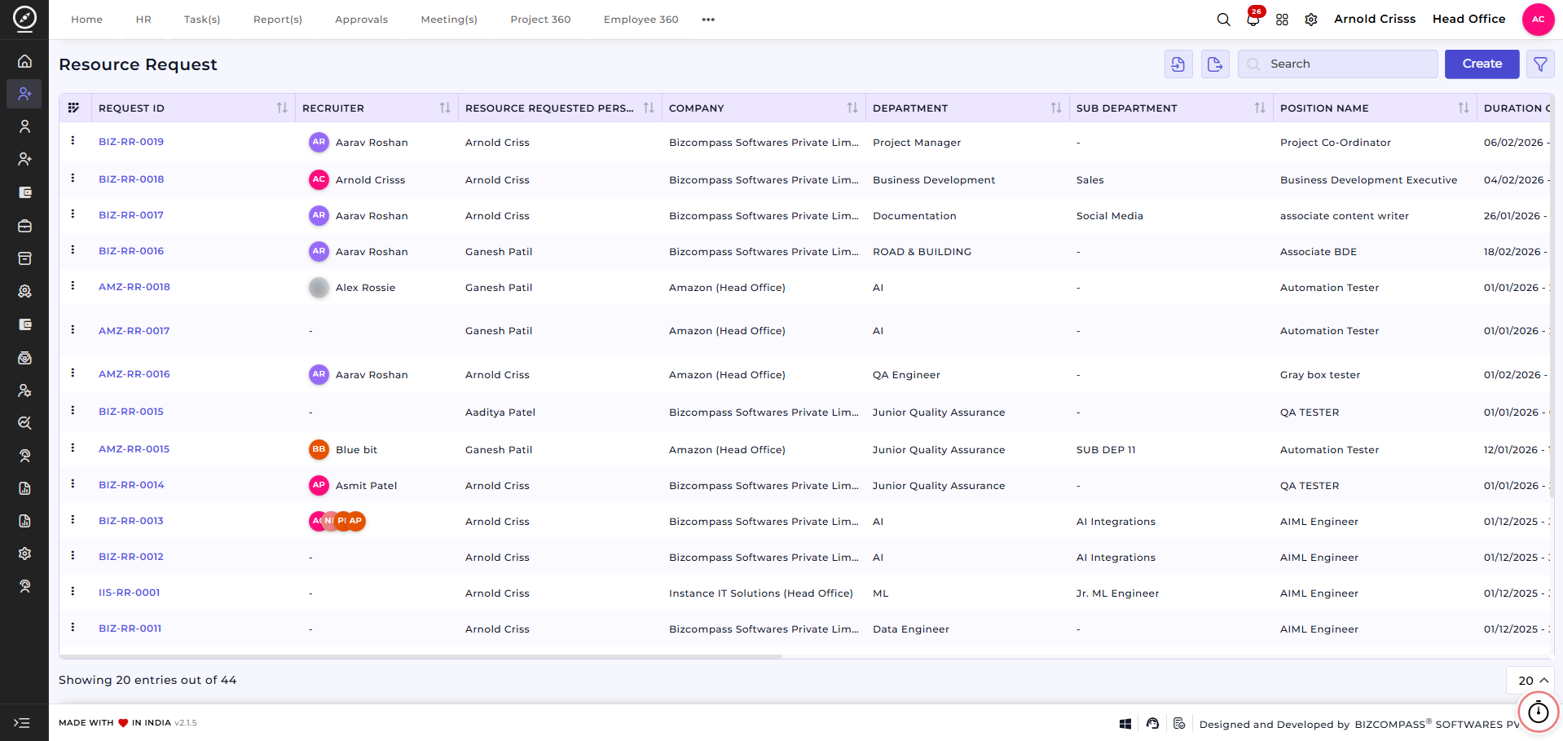Open the user-with-gear icon in sidebar
This screenshot has width=1563, height=741.
[x=24, y=390]
